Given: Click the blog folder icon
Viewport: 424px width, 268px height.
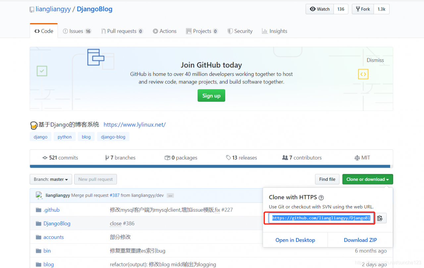Looking at the screenshot, I should 38,264.
